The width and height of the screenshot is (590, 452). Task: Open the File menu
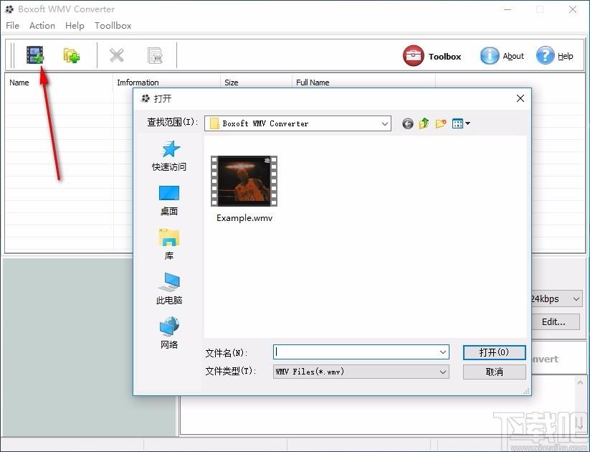(x=12, y=26)
